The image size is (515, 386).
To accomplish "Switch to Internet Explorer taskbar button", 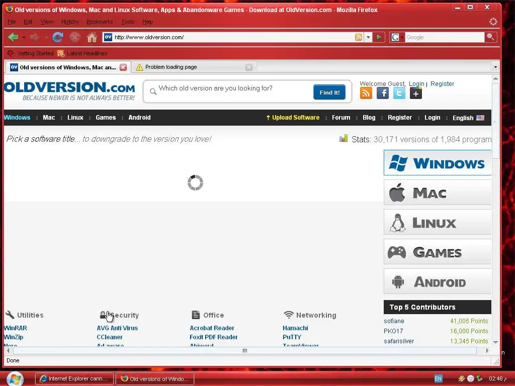I will pos(74,379).
